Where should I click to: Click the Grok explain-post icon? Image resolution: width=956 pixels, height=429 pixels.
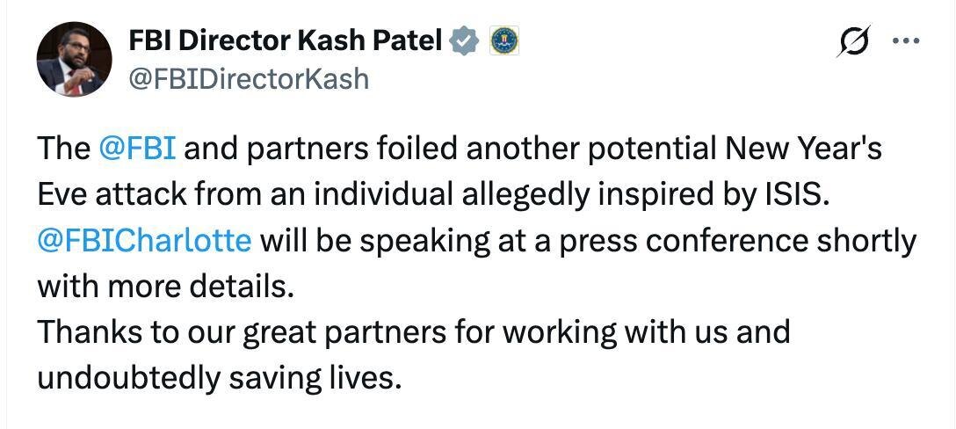(855, 41)
